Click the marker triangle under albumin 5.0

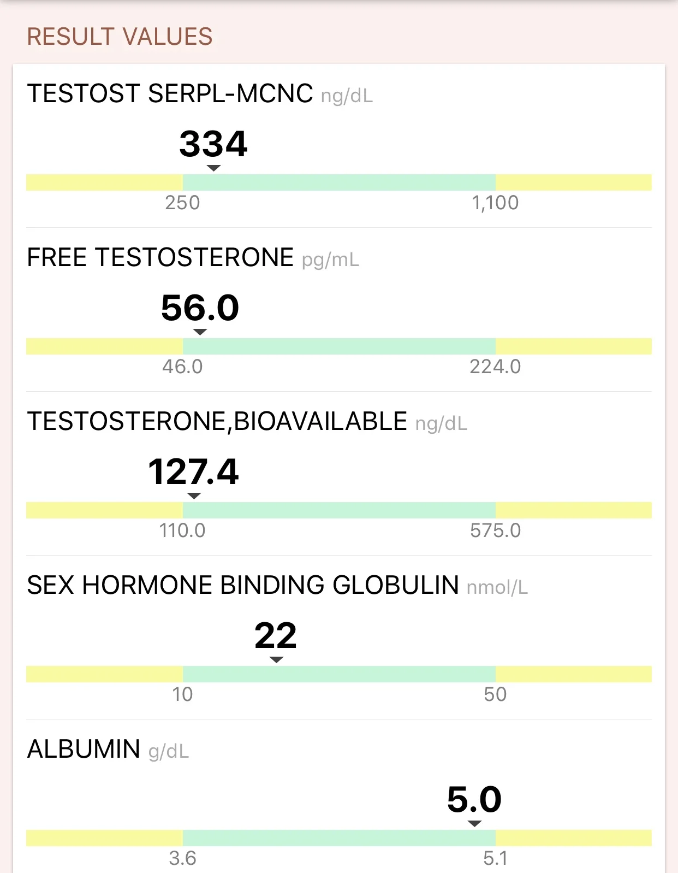tap(475, 824)
